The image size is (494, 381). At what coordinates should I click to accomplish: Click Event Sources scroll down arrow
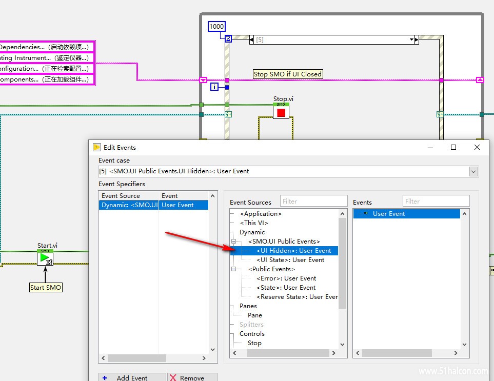[x=343, y=345]
